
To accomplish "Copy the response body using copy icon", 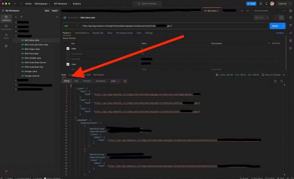I will (275, 81).
